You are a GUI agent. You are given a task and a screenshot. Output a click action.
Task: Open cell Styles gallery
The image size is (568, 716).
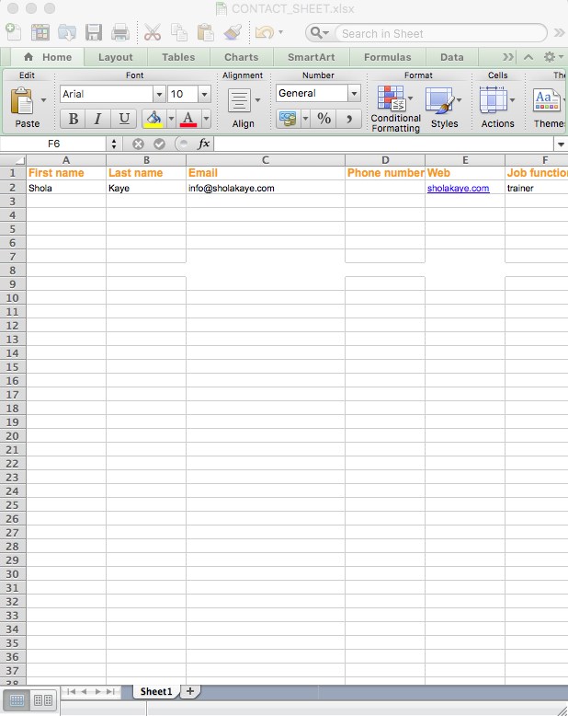click(444, 108)
